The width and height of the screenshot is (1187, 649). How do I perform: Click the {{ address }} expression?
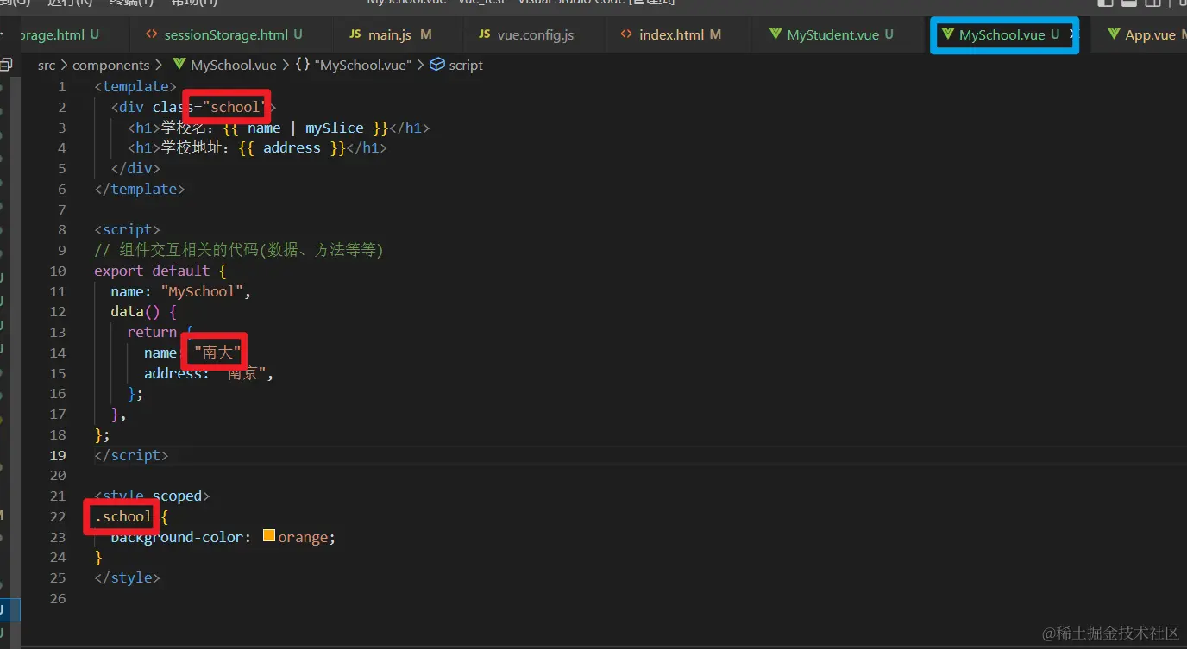point(292,148)
